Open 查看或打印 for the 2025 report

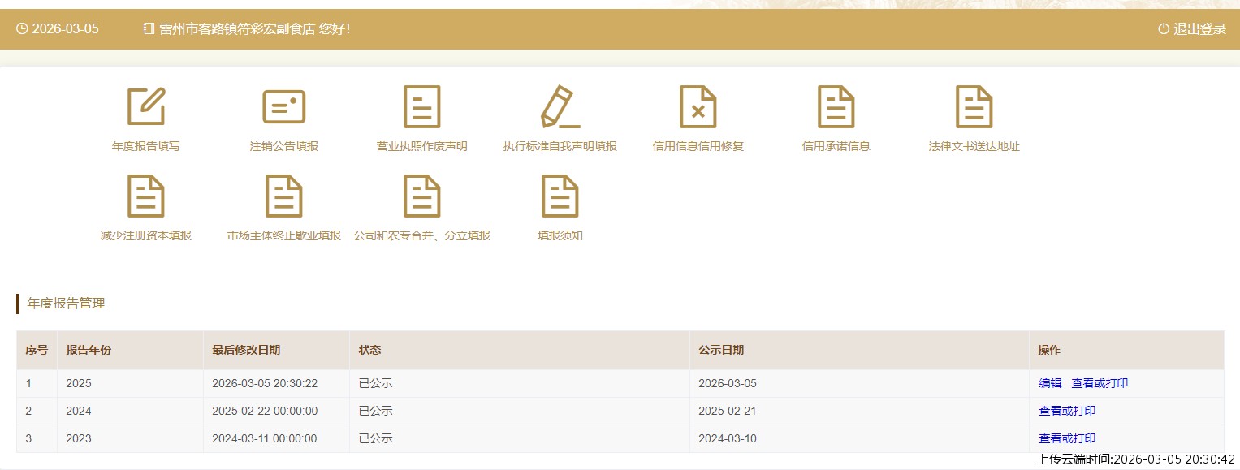point(1100,383)
